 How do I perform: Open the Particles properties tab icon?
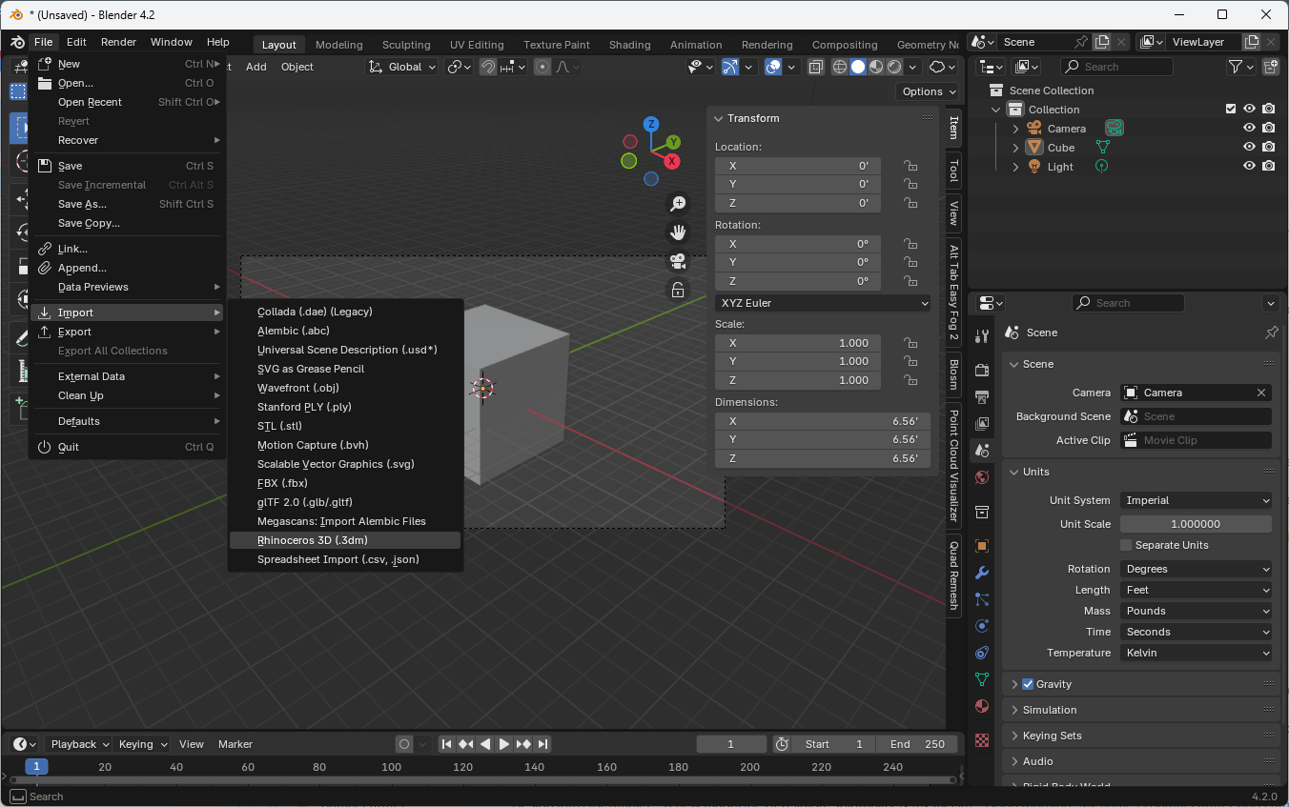pyautogui.click(x=982, y=599)
